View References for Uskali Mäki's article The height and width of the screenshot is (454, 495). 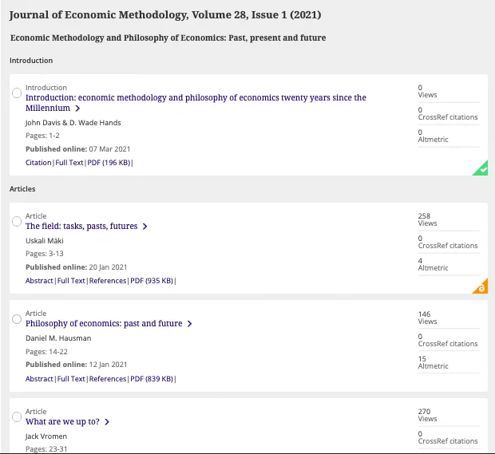108,281
